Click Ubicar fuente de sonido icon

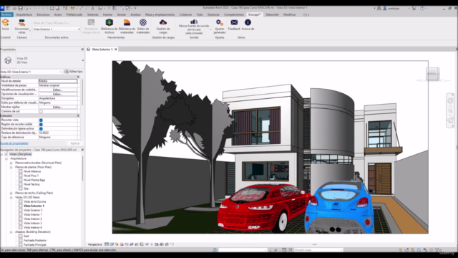194,21
